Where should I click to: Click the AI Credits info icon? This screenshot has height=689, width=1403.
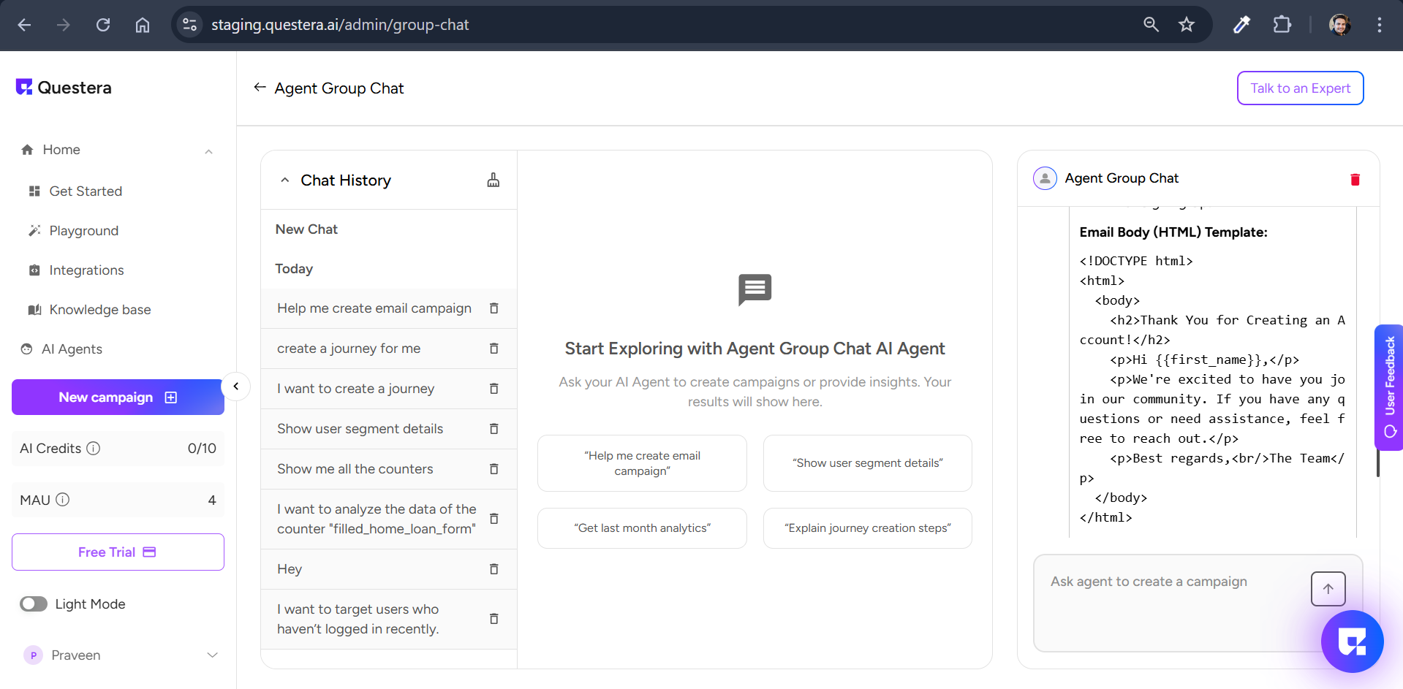(94, 449)
